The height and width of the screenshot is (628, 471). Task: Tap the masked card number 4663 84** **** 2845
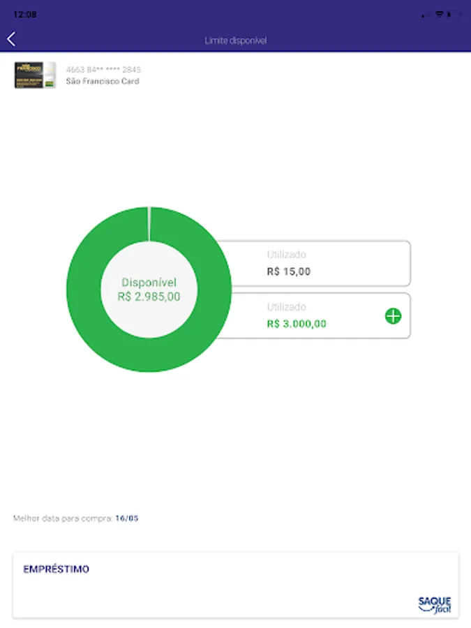pyautogui.click(x=103, y=70)
